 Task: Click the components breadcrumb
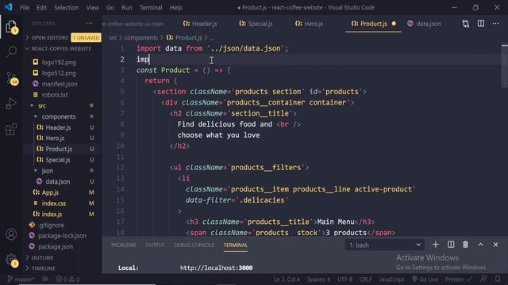click(x=141, y=38)
